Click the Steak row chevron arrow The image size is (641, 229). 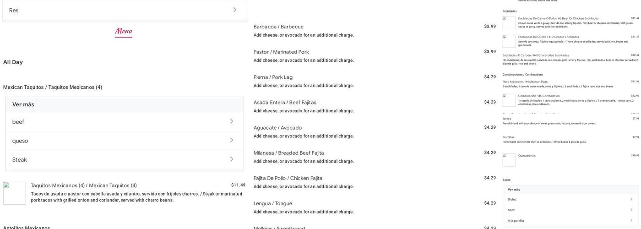click(231, 159)
